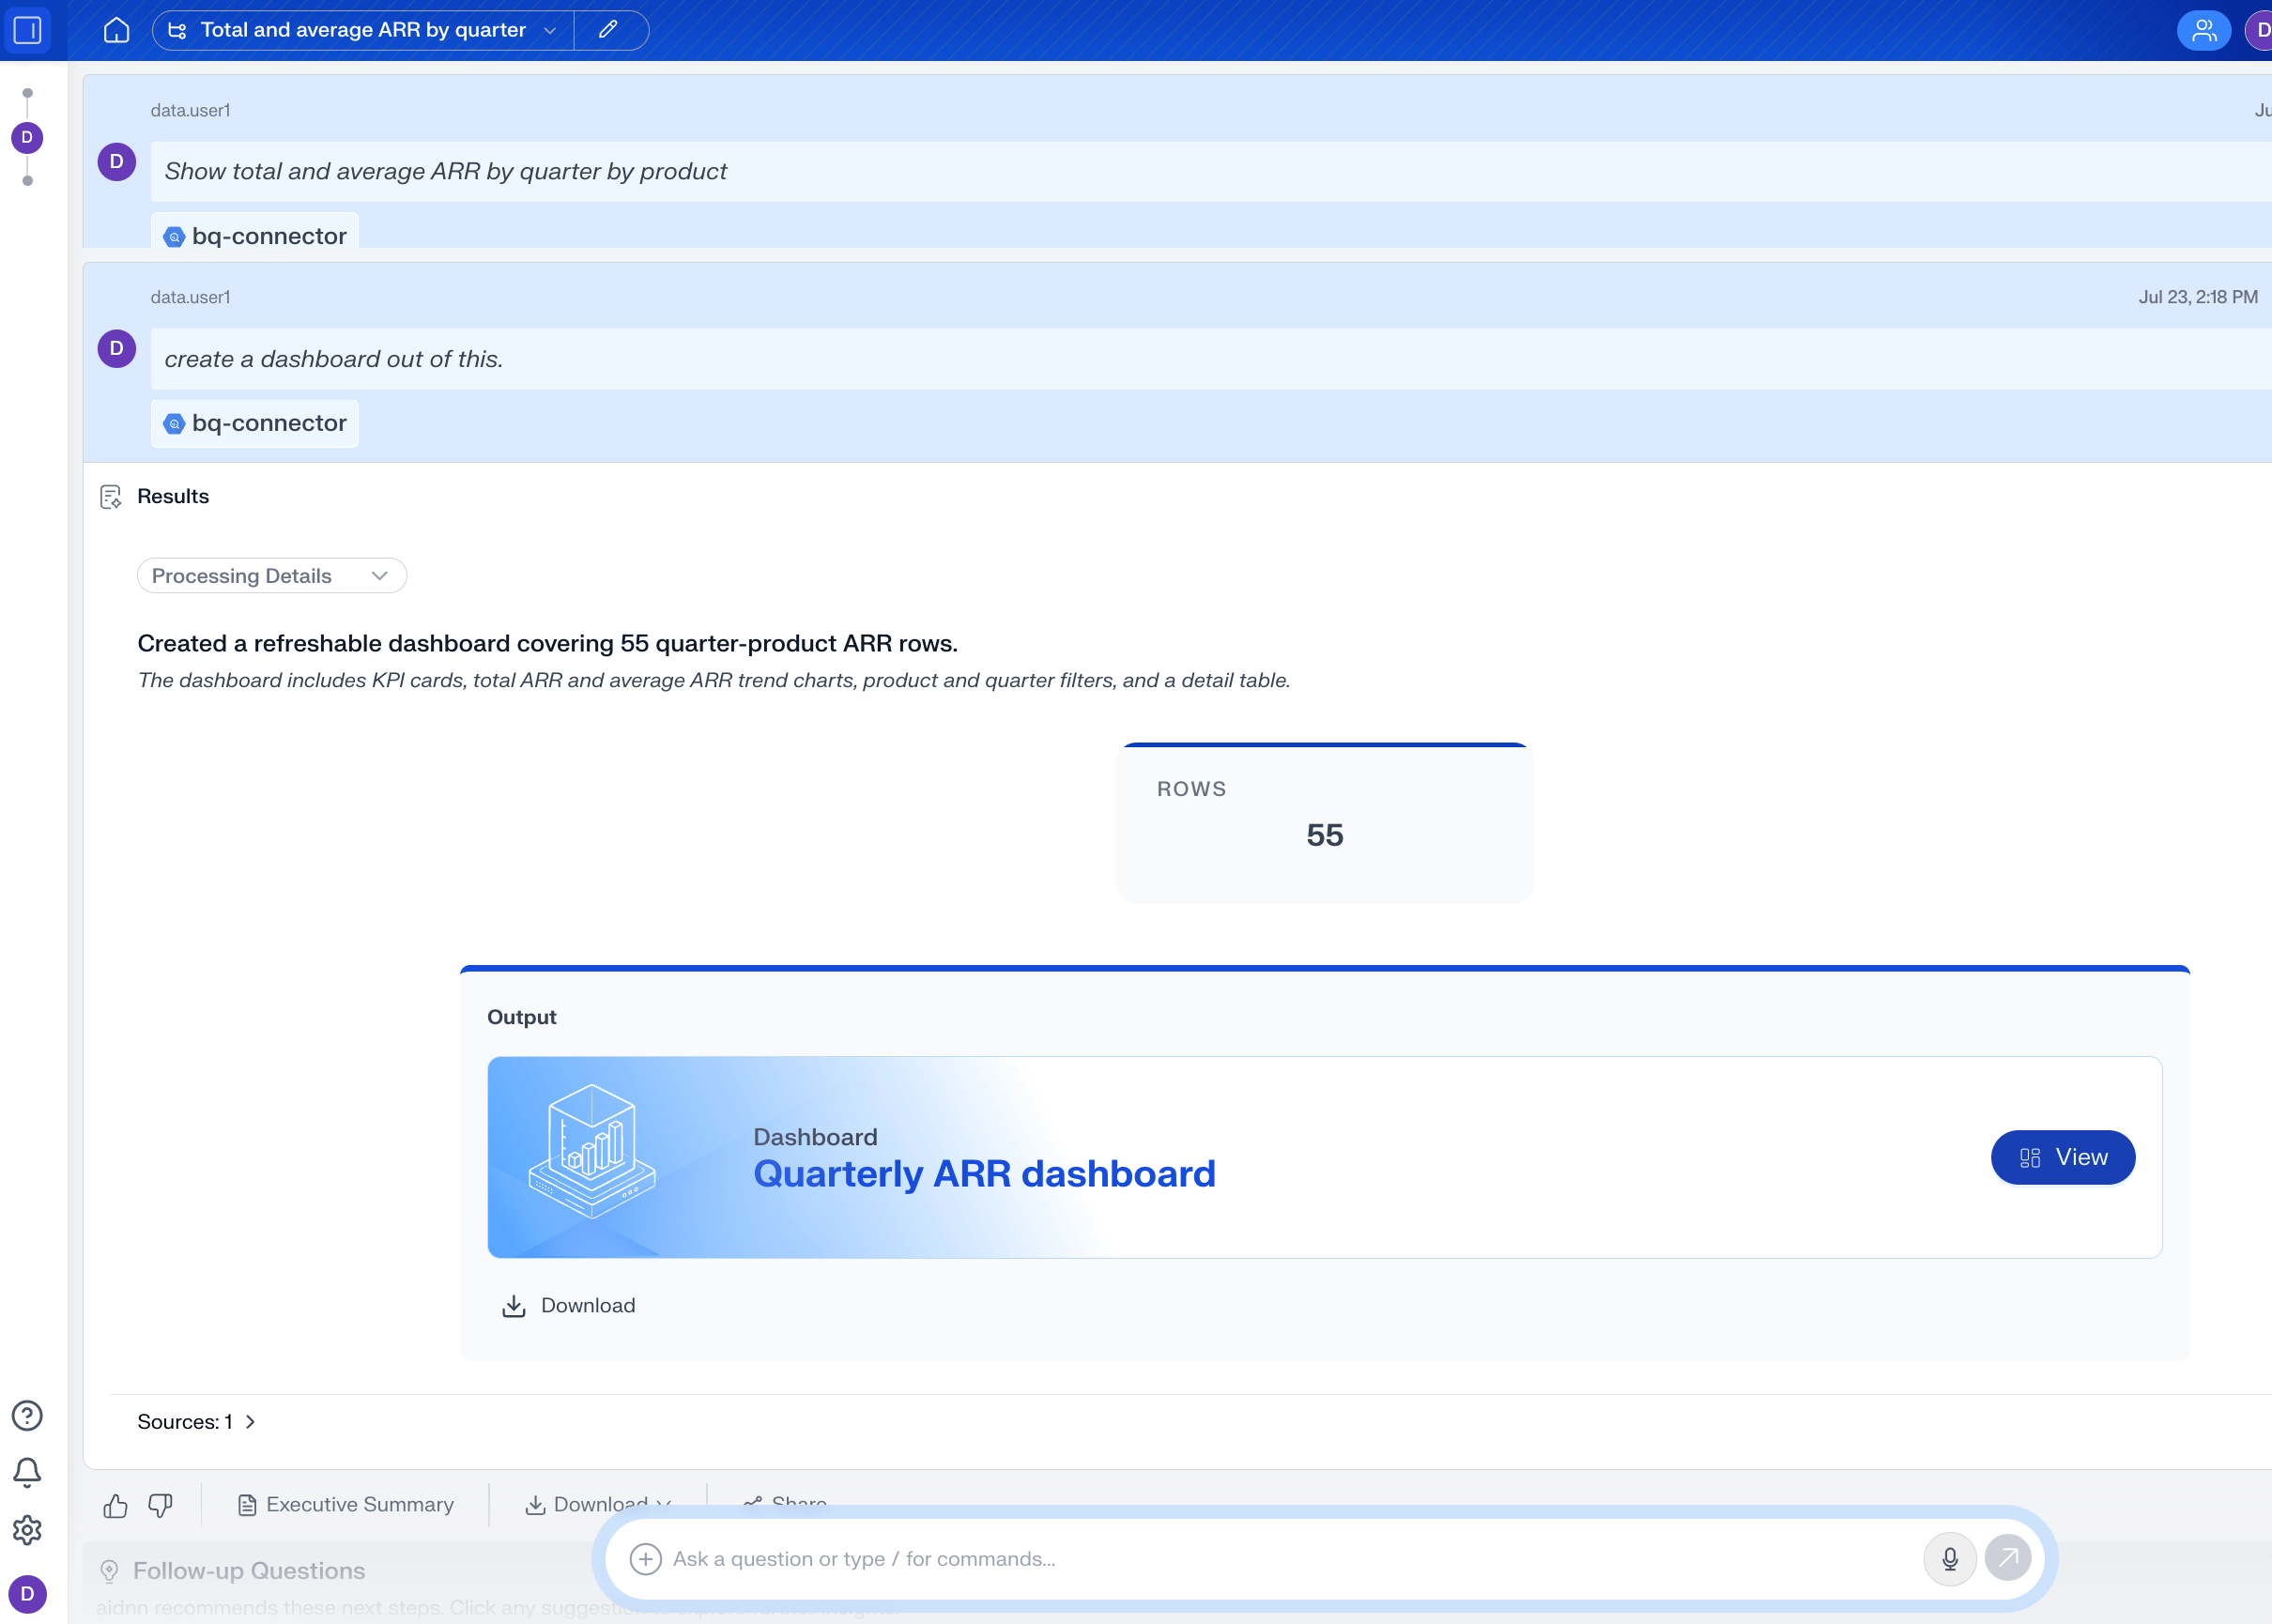
Task: Click the thumbs up icon
Action: [x=115, y=1505]
